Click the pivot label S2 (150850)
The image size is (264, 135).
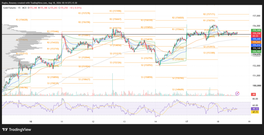(53, 77)
